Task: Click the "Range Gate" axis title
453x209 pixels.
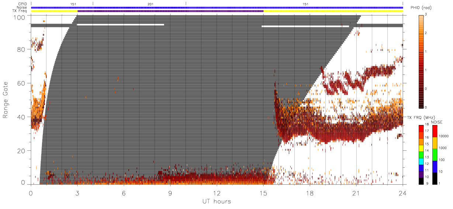Action: click(x=6, y=100)
